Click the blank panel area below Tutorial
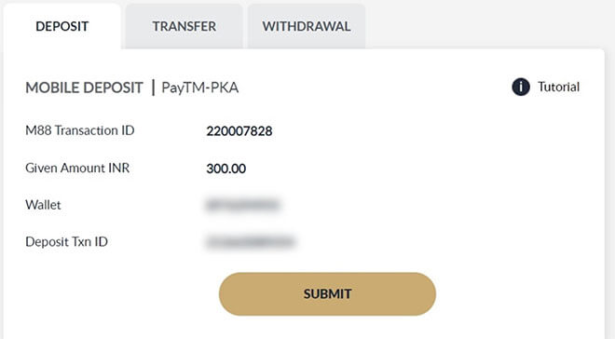 [510, 169]
